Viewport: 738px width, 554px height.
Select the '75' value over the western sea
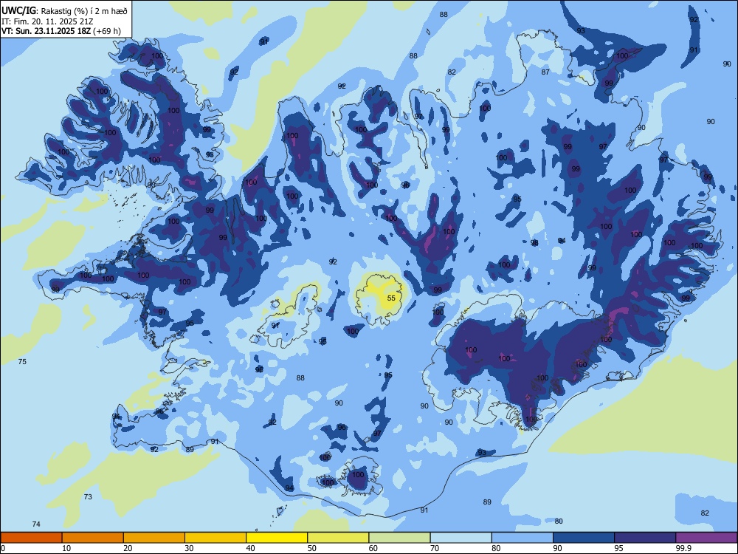tap(22, 362)
